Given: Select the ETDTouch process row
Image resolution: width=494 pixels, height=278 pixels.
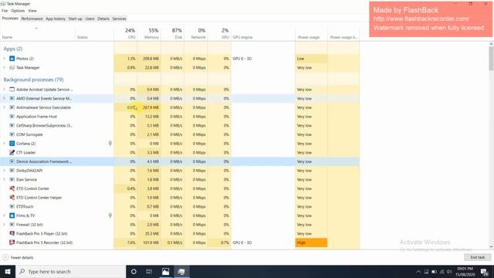Looking at the screenshot, I should [180, 207].
